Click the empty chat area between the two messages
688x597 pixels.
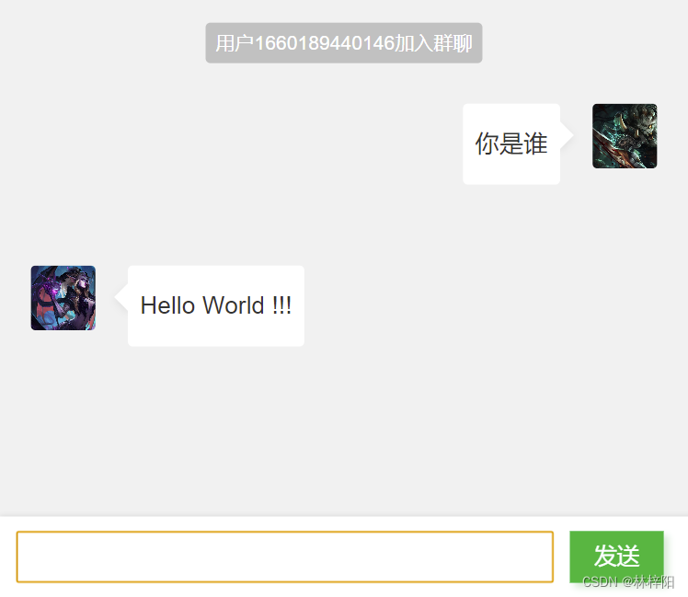[x=344, y=224]
